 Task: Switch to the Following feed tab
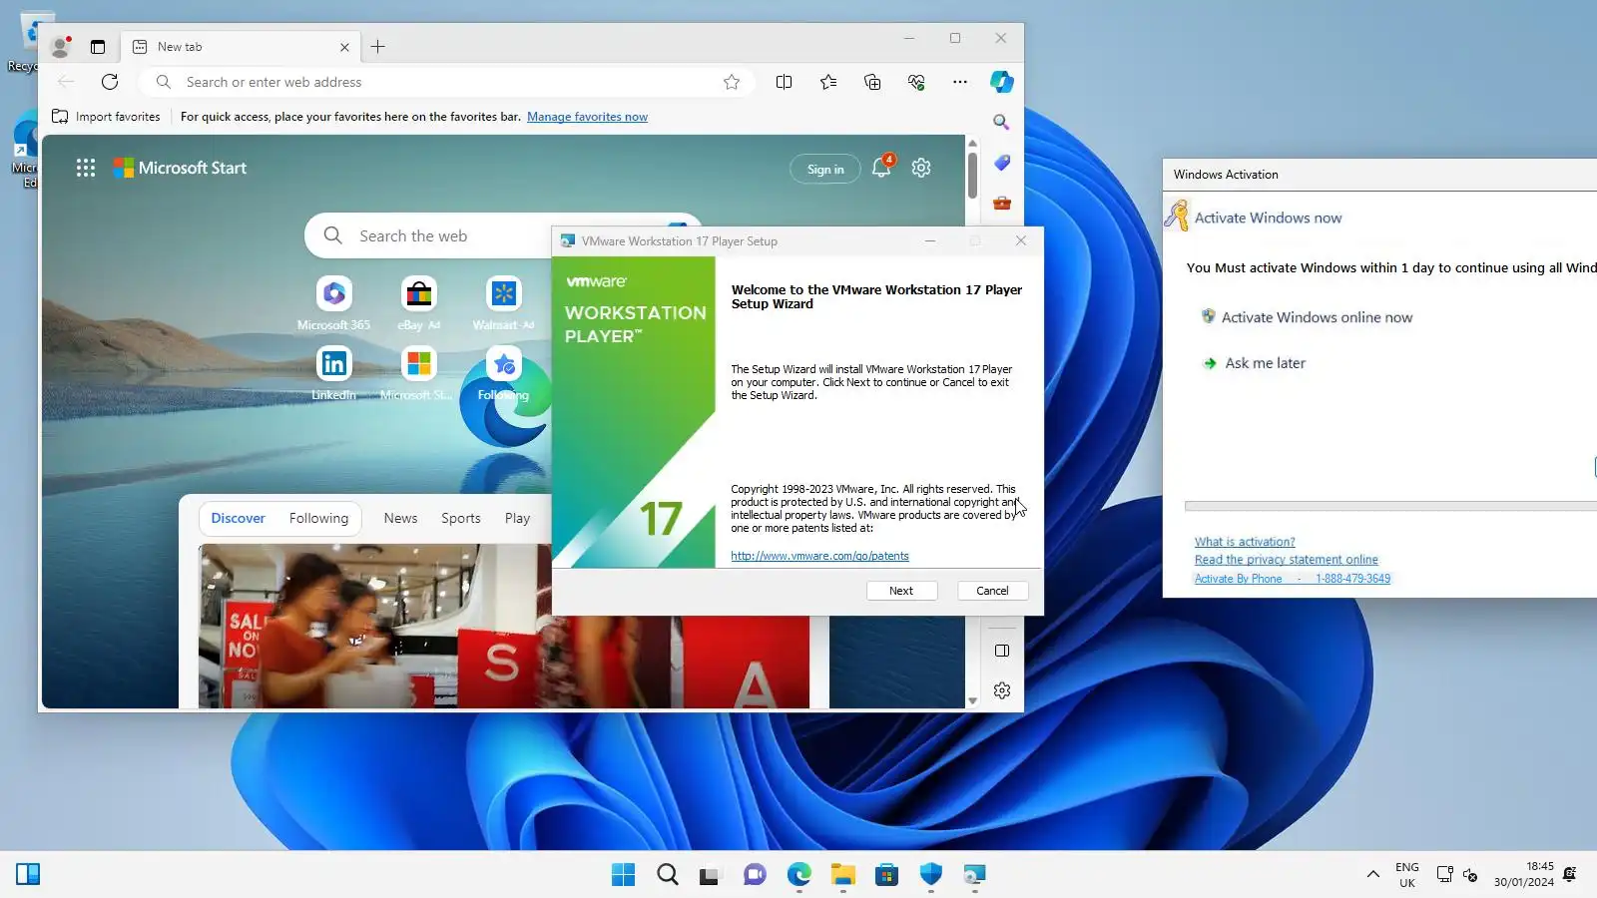(x=319, y=519)
